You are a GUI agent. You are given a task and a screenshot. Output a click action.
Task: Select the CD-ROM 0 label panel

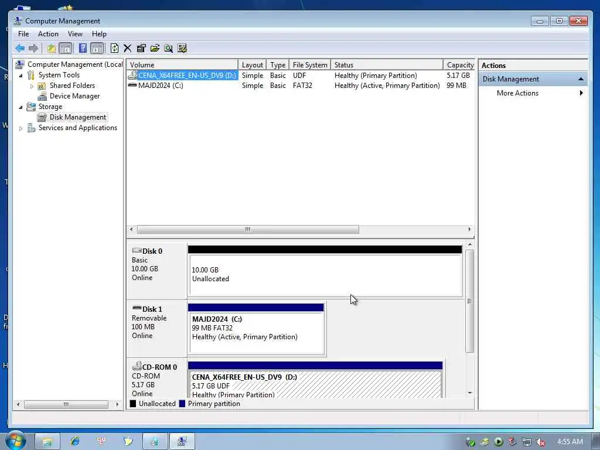point(156,380)
